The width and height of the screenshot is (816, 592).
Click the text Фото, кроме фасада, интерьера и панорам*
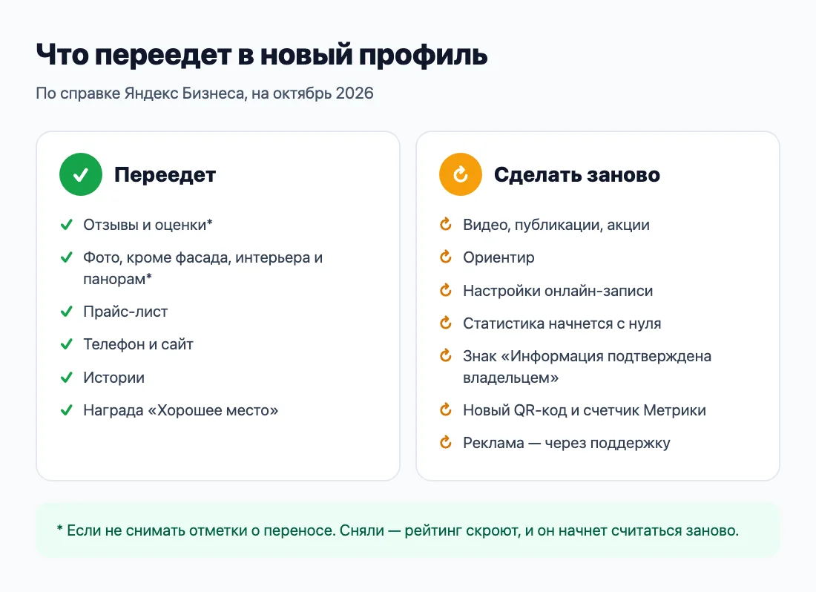pyautogui.click(x=203, y=269)
